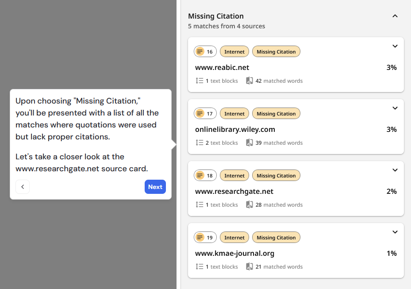Click the match 18 badge icon

(200, 176)
